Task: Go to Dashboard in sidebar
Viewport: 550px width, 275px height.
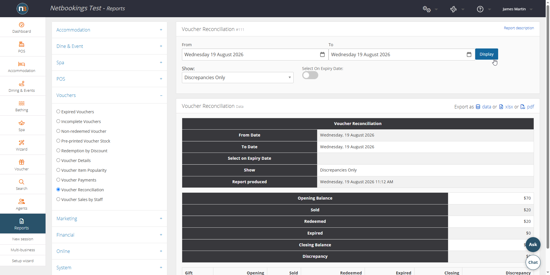Action: pyautogui.click(x=22, y=28)
